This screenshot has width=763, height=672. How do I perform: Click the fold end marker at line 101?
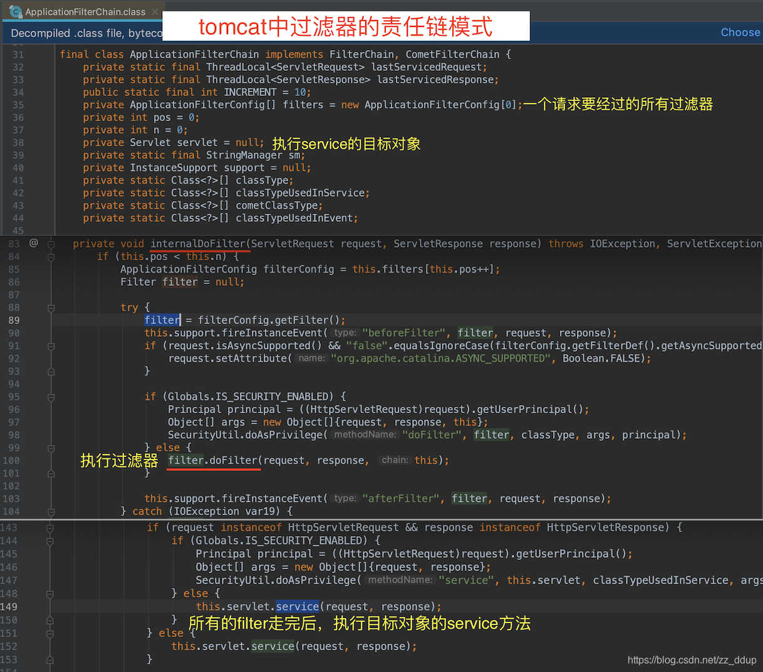(51, 473)
